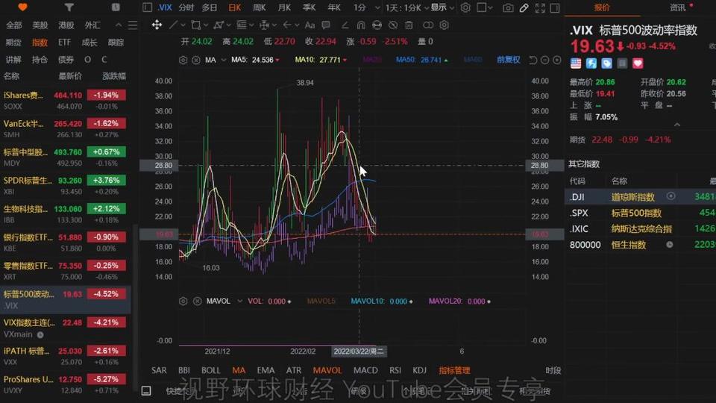
Task: Delete drawings with the trash icon
Action: 409,25
